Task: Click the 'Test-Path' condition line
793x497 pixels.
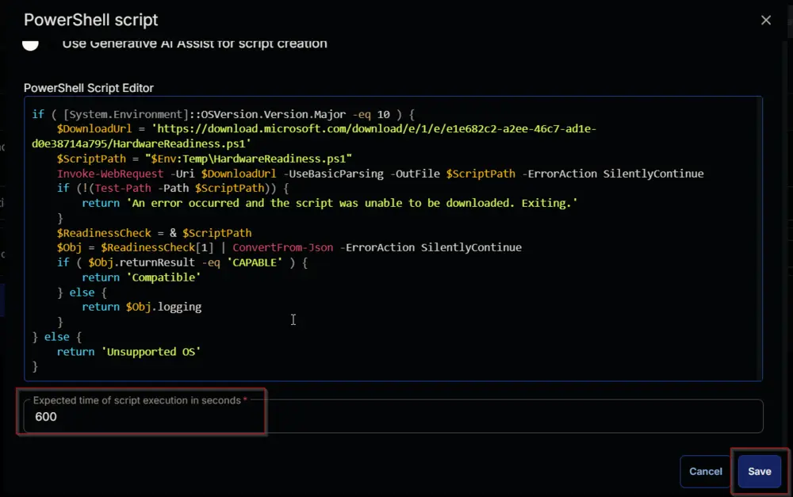Action: coord(172,188)
